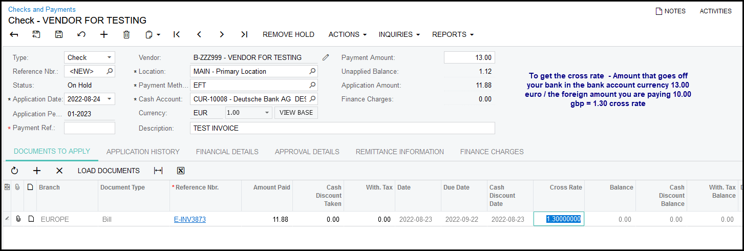Image resolution: width=744 pixels, height=251 pixels.
Task: Go to the first record
Action: [x=177, y=34]
